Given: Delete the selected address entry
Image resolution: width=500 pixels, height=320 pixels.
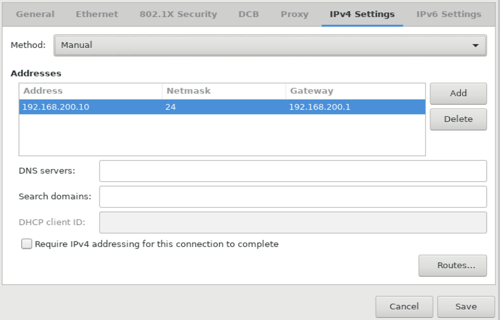Looking at the screenshot, I should tap(458, 119).
